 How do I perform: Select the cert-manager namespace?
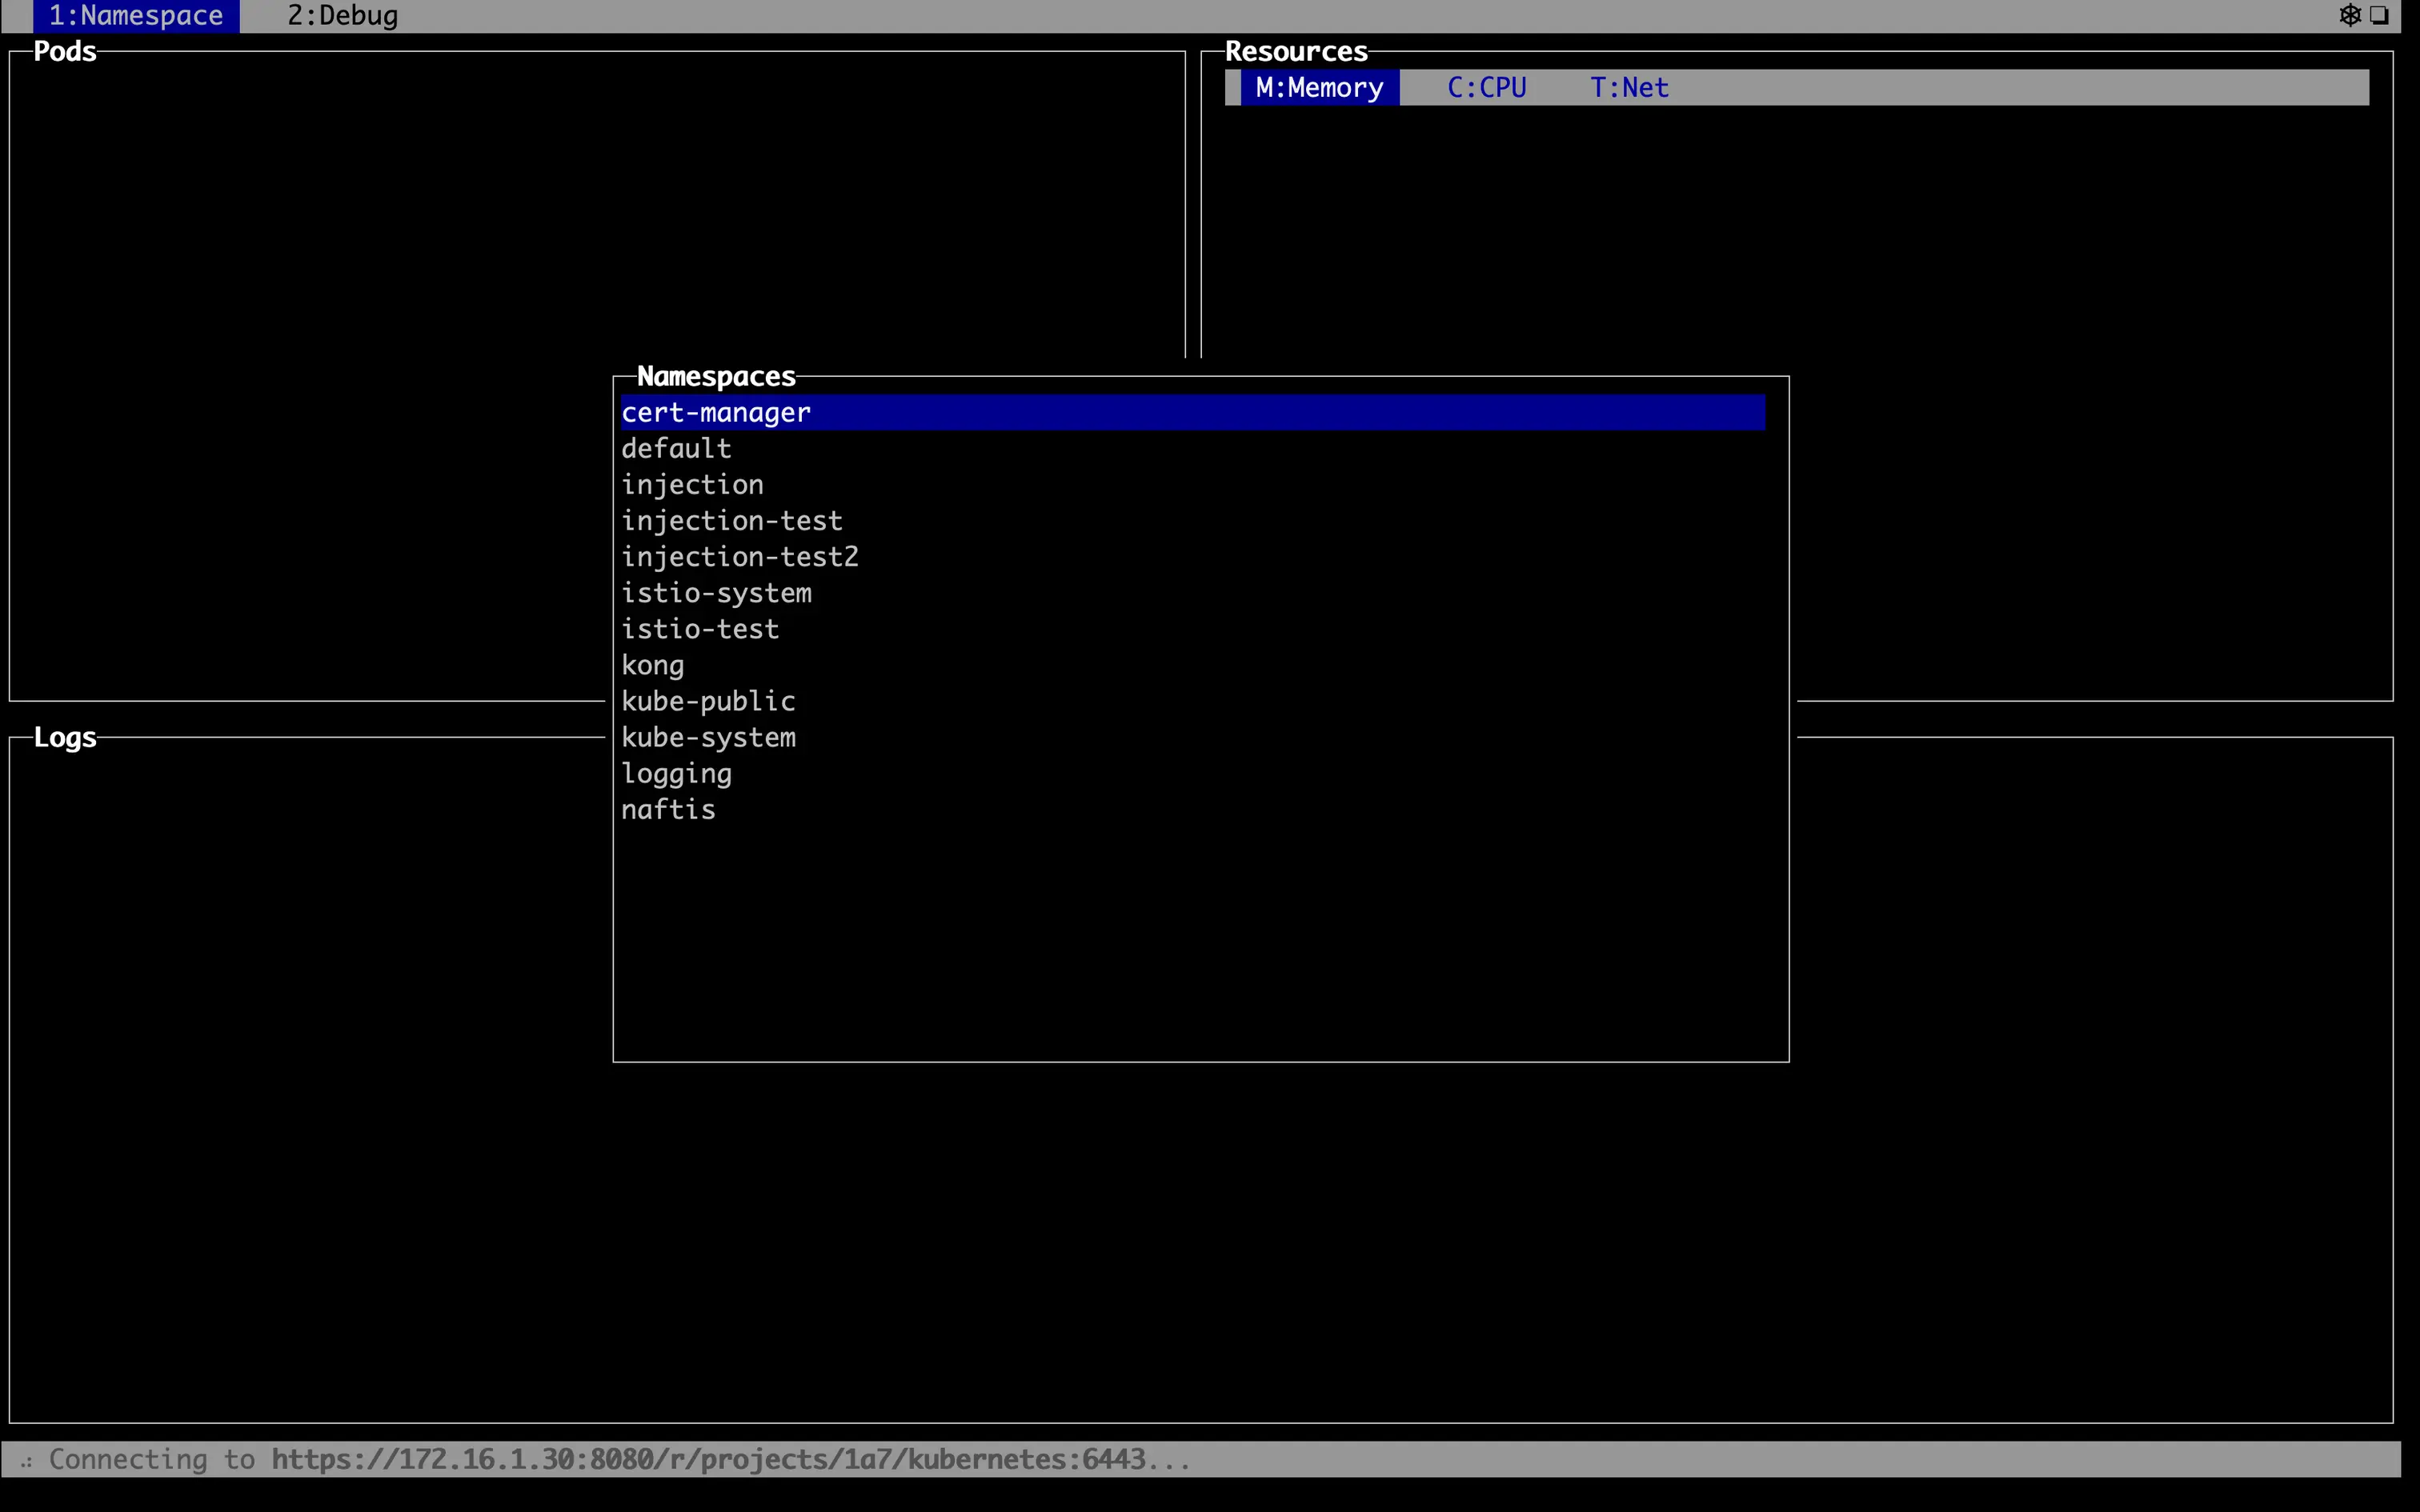tap(716, 413)
